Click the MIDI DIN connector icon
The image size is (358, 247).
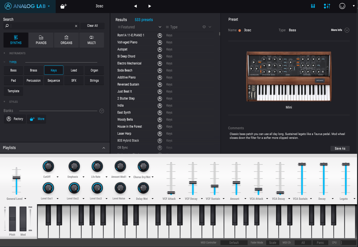click(342, 6)
